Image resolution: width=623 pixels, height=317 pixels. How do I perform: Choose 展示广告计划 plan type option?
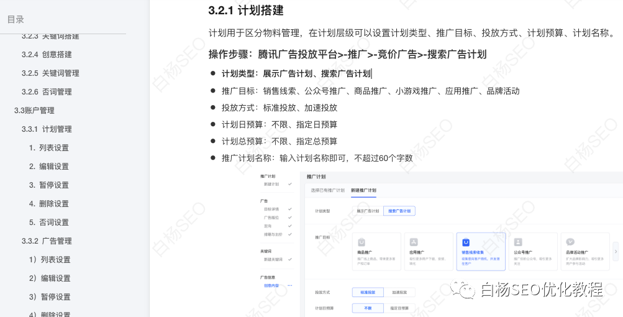click(x=368, y=211)
